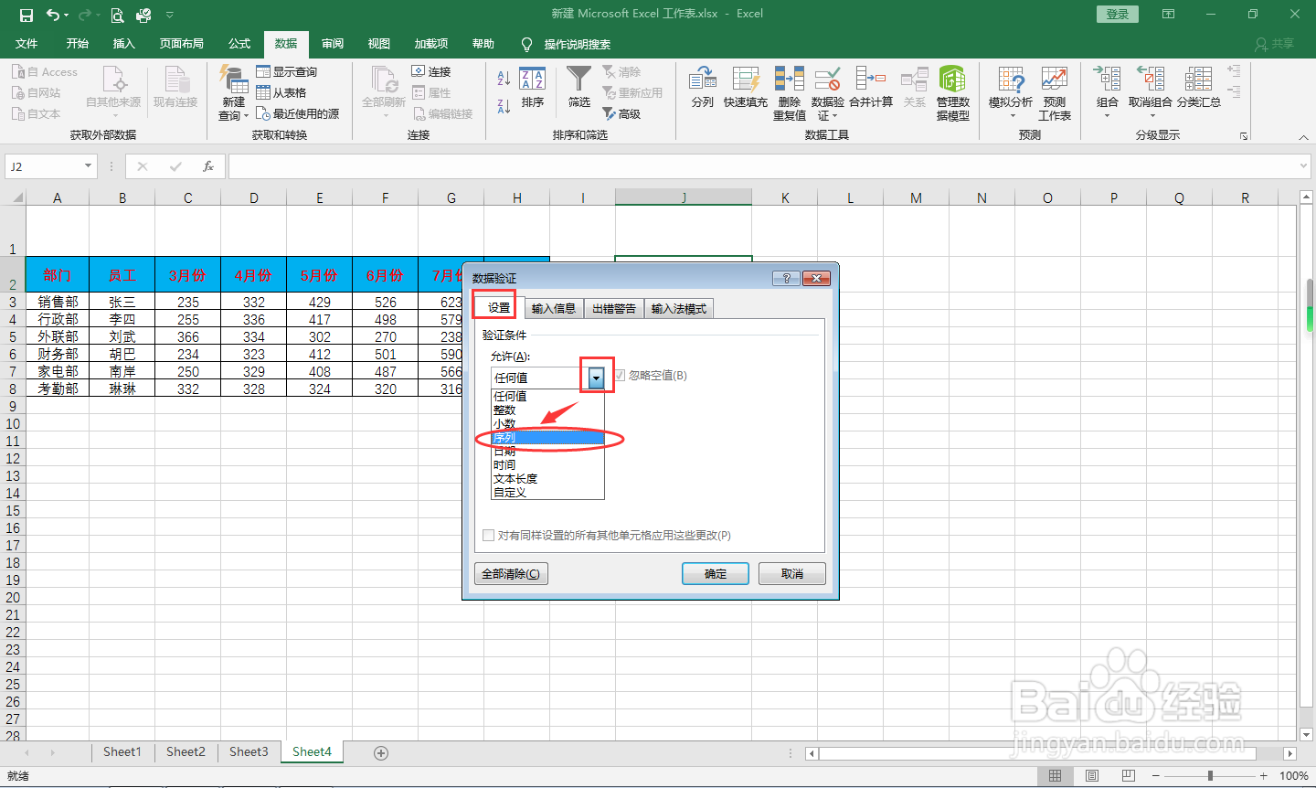Screen dimensions: 1316x788
Task: Open the Input Message dialog tab
Action: (554, 309)
